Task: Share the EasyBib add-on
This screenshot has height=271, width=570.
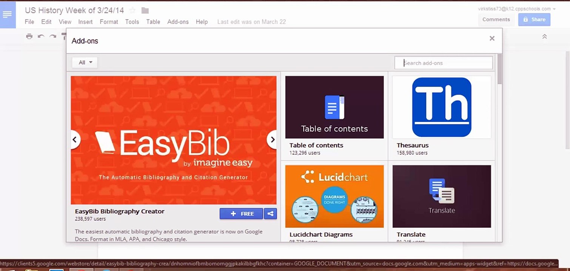Action: point(270,214)
